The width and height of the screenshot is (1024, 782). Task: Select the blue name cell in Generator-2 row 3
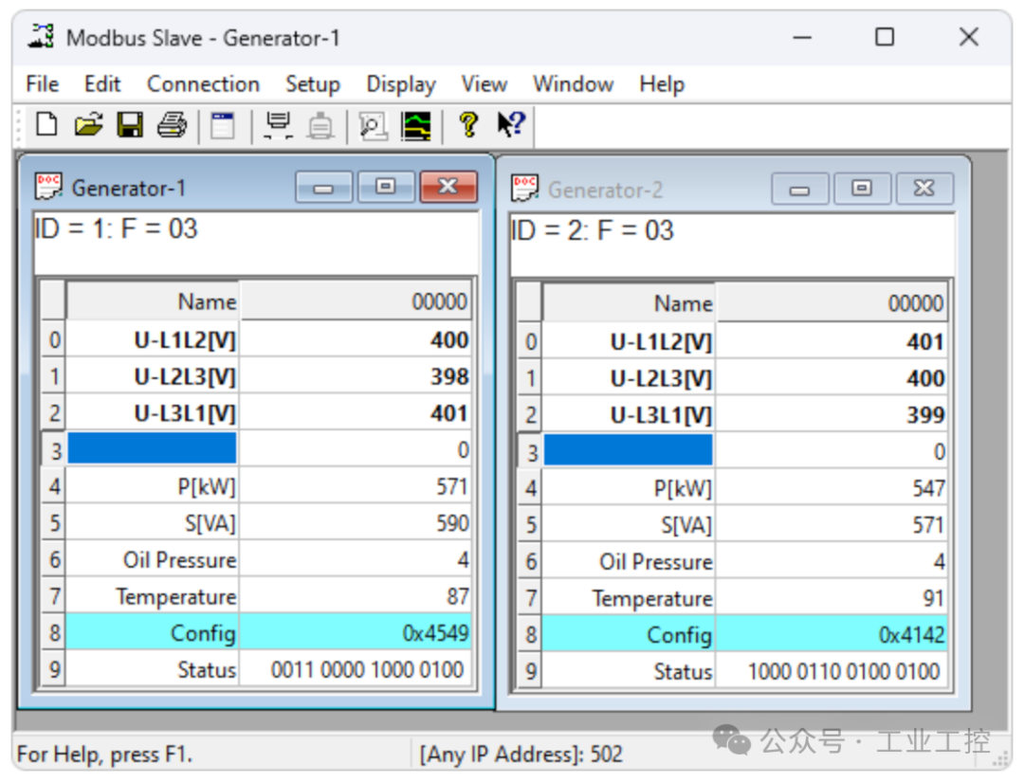click(629, 449)
